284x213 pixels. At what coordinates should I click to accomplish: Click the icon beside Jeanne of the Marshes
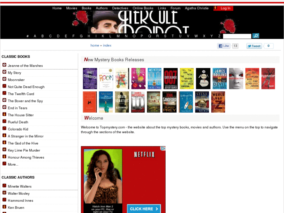coord(4,65)
